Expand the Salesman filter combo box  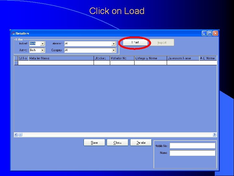tap(113, 44)
